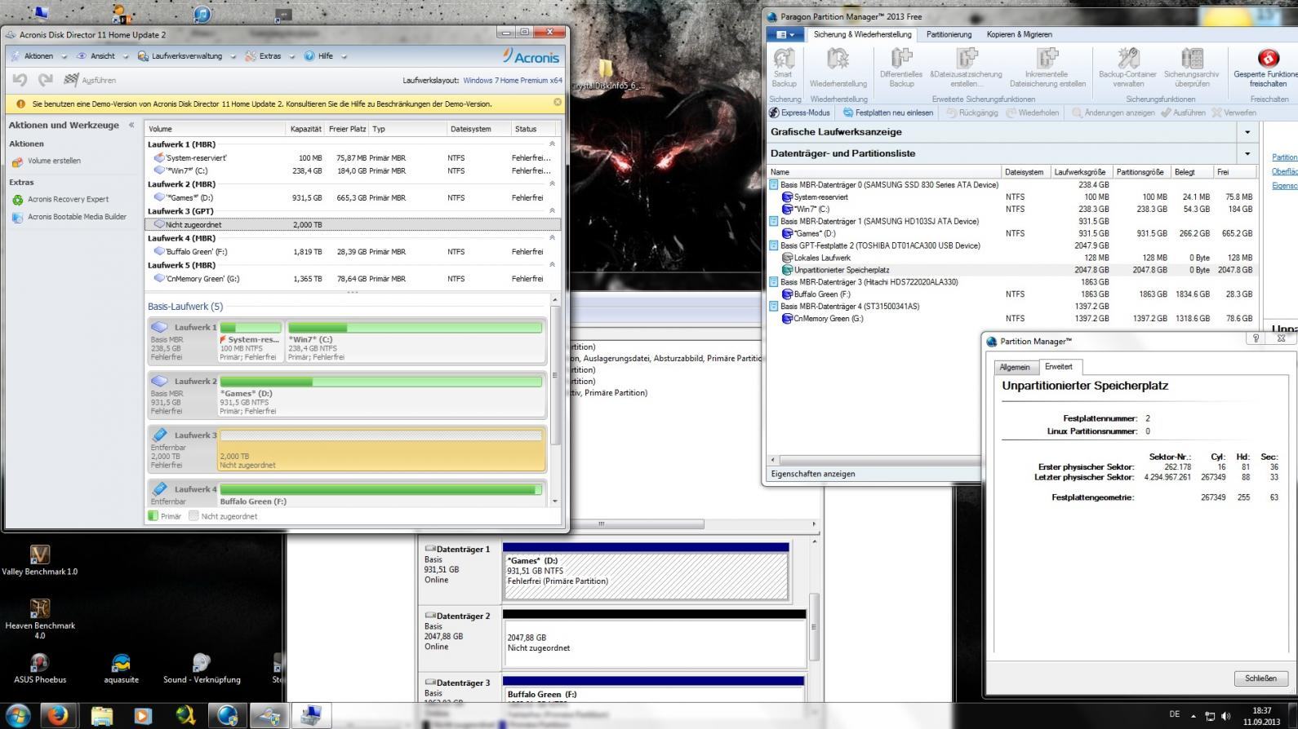The image size is (1298, 729).
Task: Open Windows Explorer from taskbar
Action: [102, 716]
